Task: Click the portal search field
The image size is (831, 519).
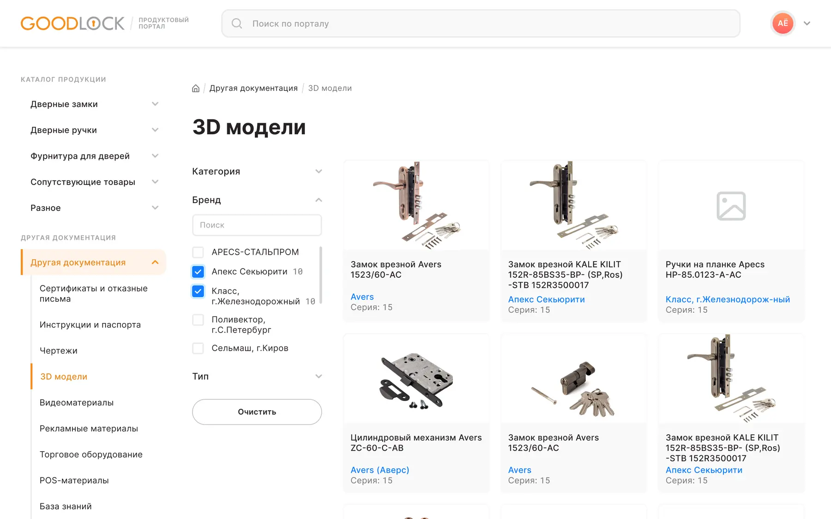Action: (481, 24)
